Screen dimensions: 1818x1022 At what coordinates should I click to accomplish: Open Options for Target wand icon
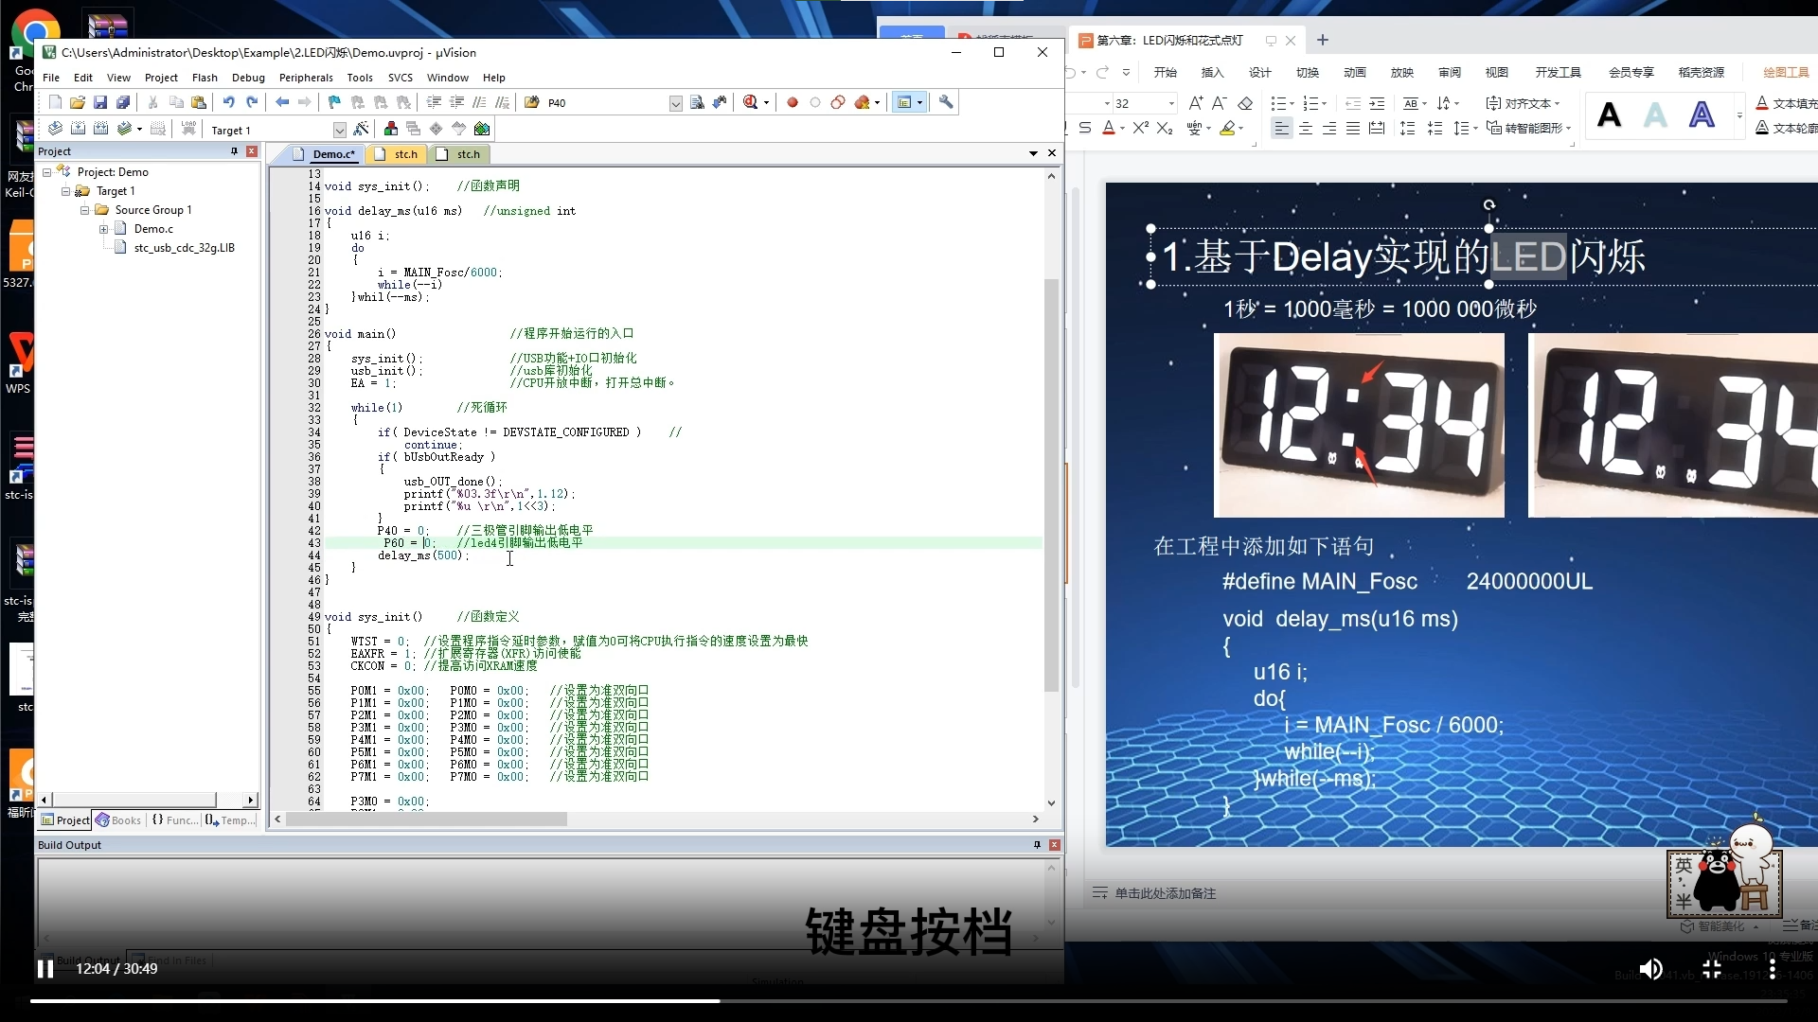tap(361, 129)
